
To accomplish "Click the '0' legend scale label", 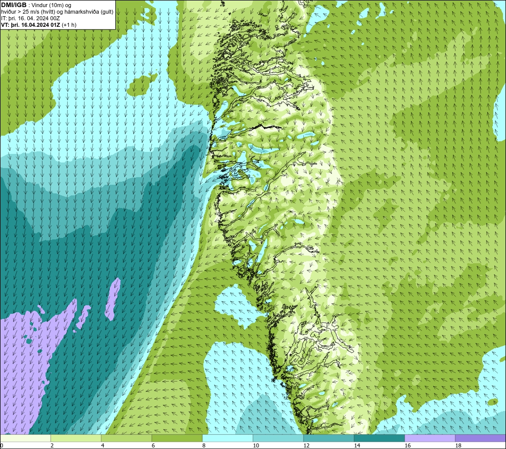I will click(2, 445).
